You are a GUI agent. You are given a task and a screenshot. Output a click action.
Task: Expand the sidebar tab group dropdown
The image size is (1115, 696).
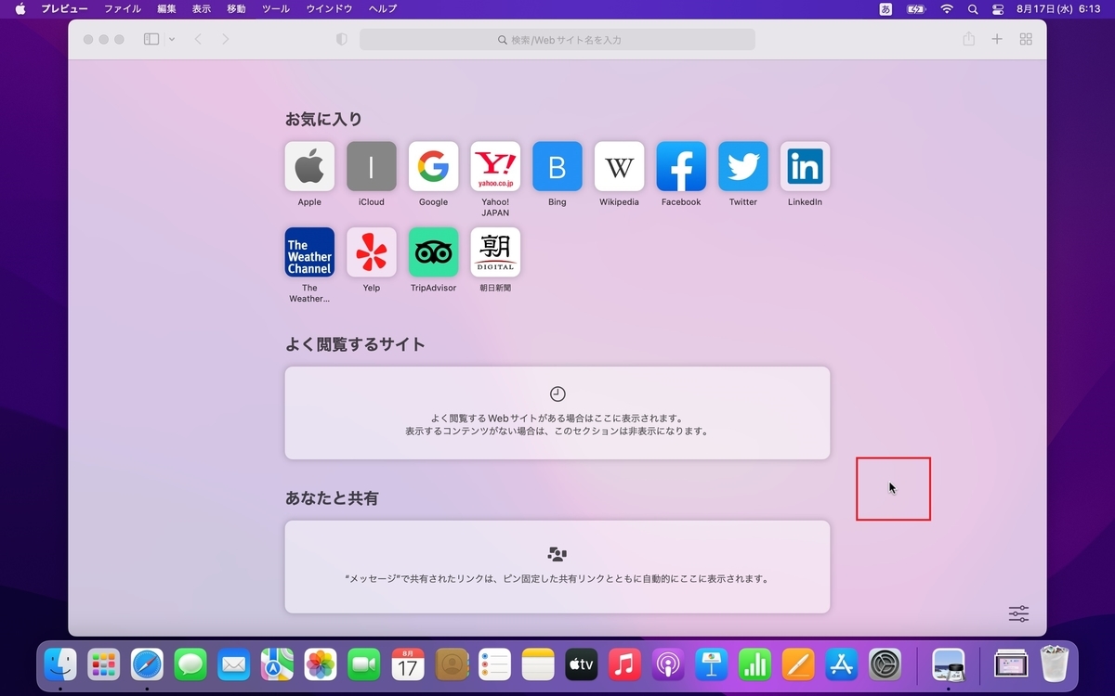pos(172,39)
